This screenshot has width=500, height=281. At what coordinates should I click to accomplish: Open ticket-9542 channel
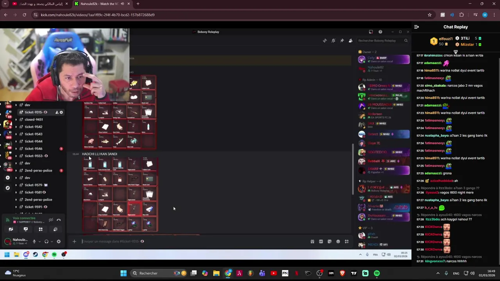tap(34, 127)
